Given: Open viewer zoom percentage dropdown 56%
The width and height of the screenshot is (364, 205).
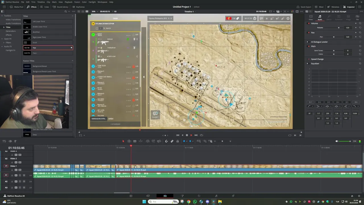Looking at the screenshot, I should (94, 11).
